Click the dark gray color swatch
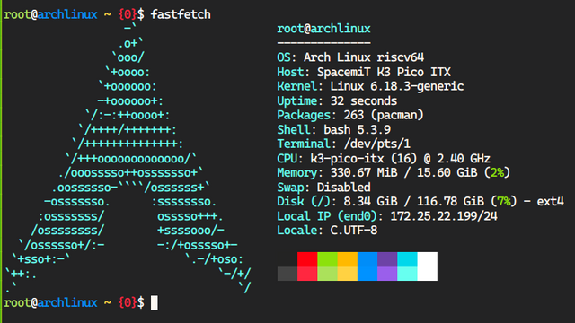Image resolution: width=575 pixels, height=323 pixels. 287,274
